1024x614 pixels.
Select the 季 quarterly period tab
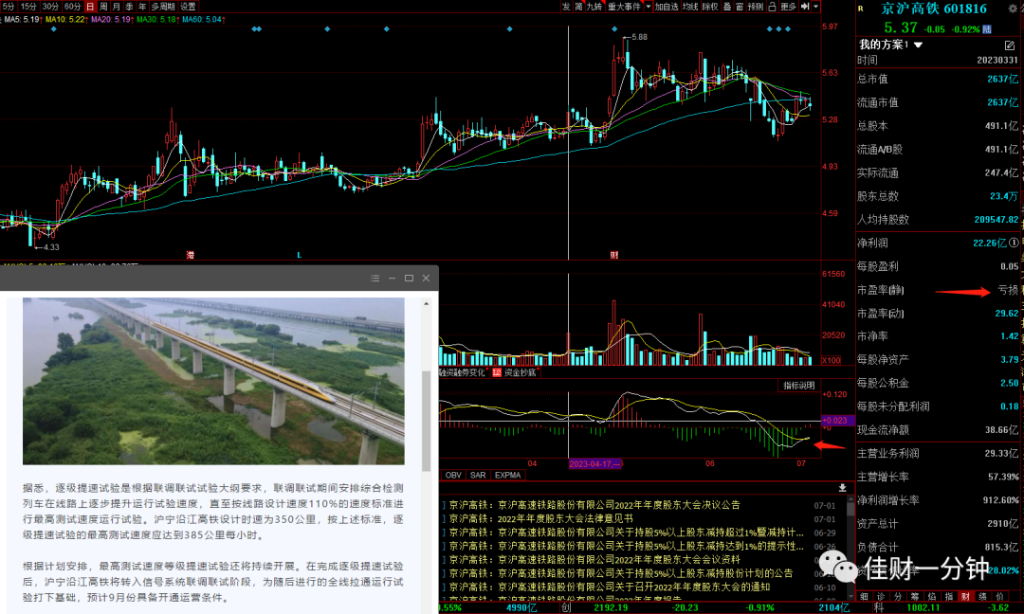129,6
